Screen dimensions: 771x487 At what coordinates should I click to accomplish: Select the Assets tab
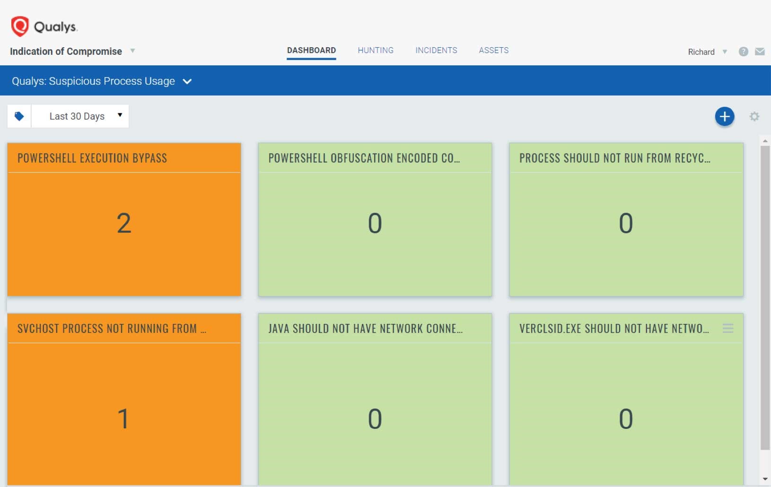point(494,50)
